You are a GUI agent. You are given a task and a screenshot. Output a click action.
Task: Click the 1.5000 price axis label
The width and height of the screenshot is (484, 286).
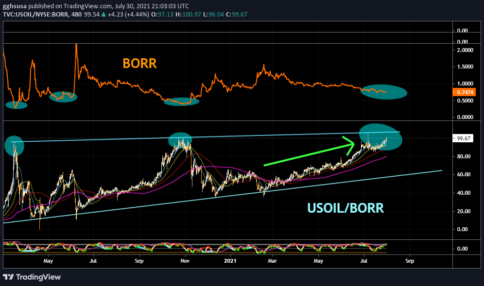click(465, 67)
